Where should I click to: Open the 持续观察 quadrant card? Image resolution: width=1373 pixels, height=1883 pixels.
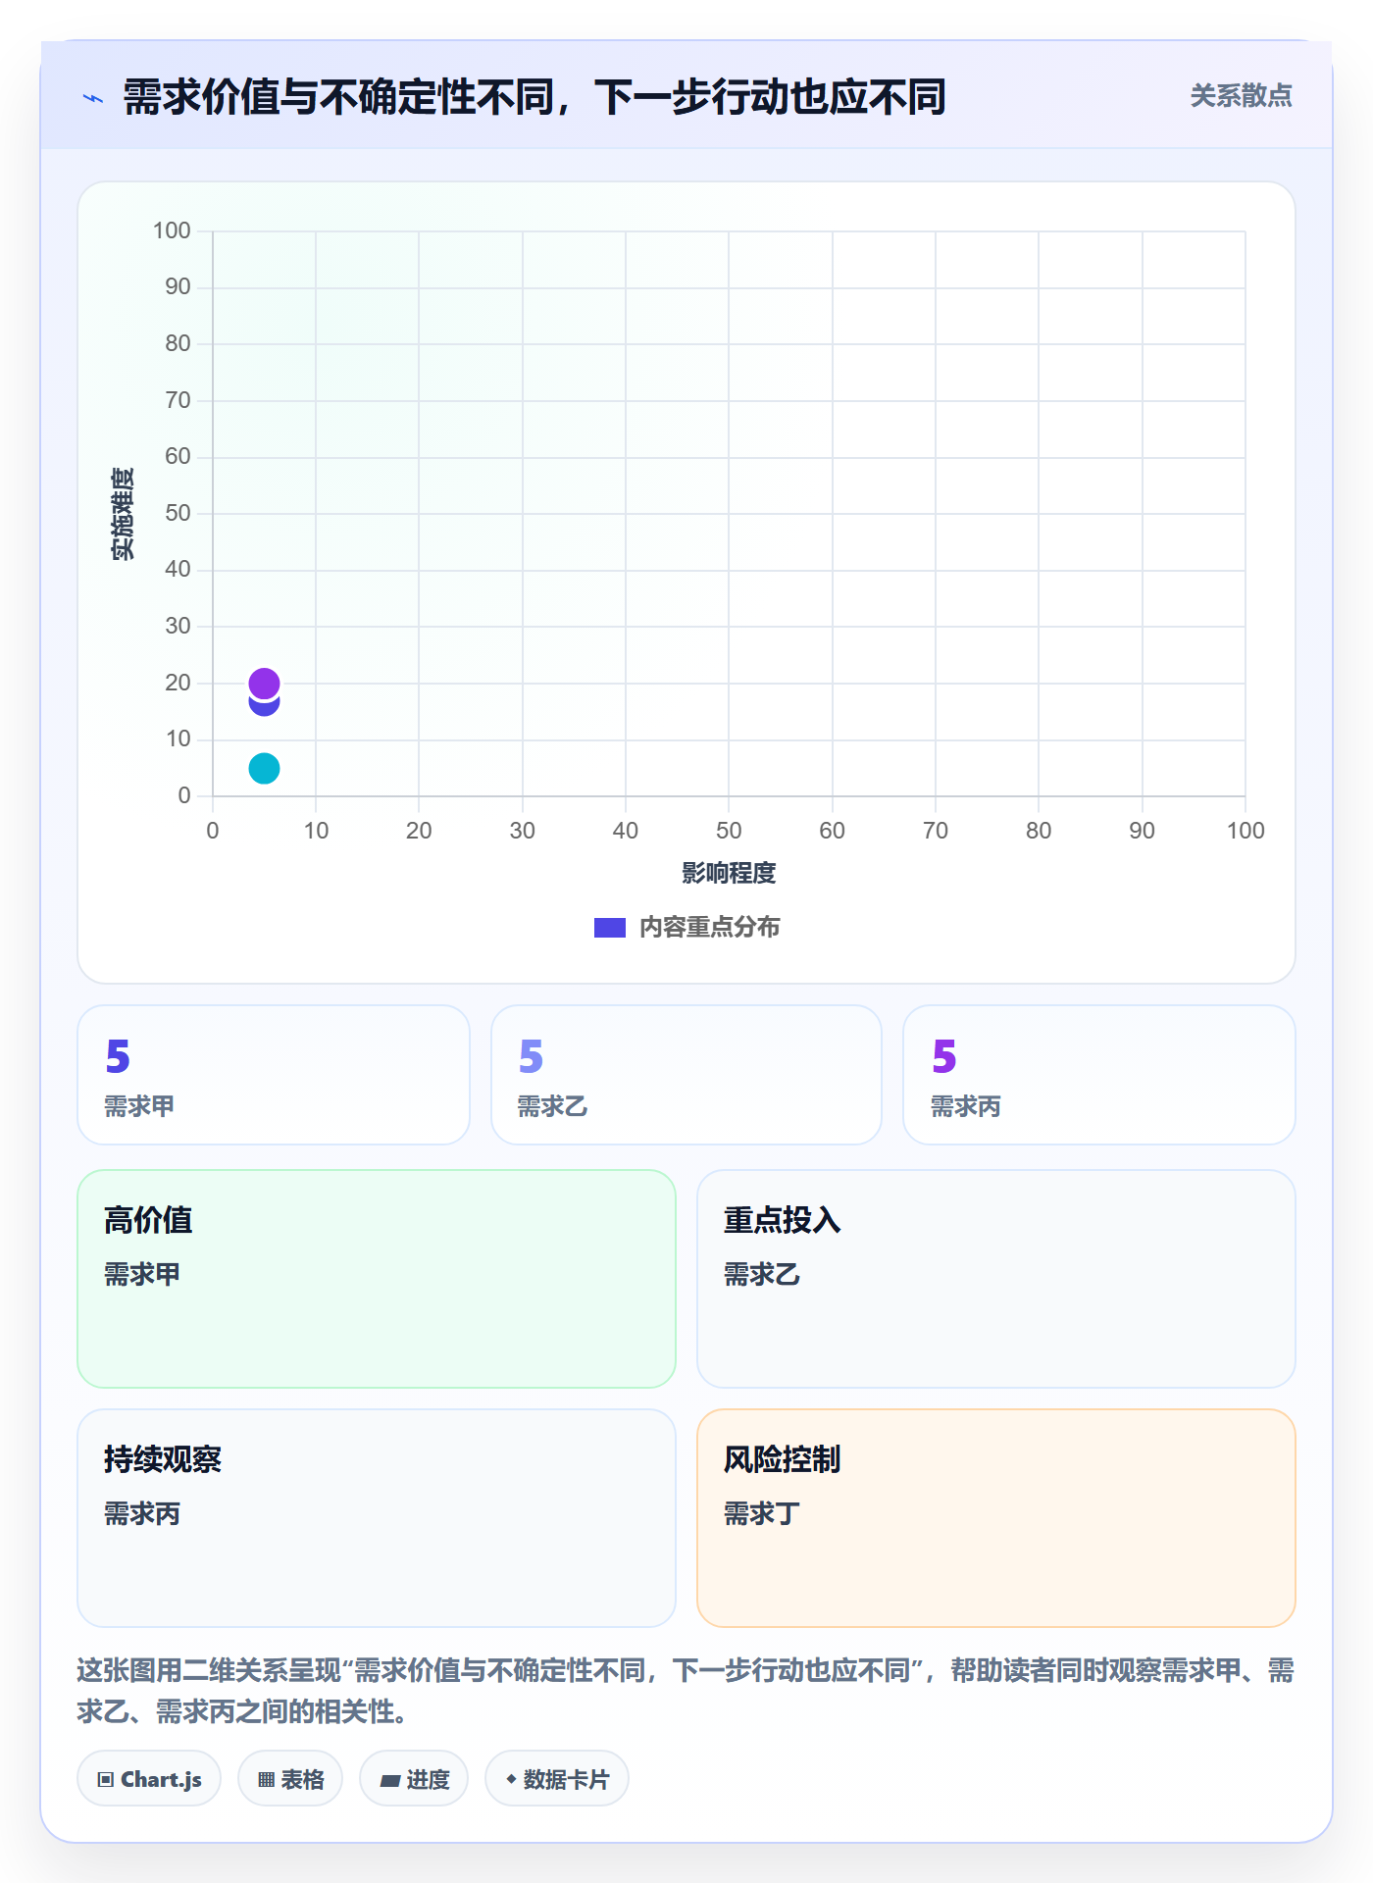377,1518
